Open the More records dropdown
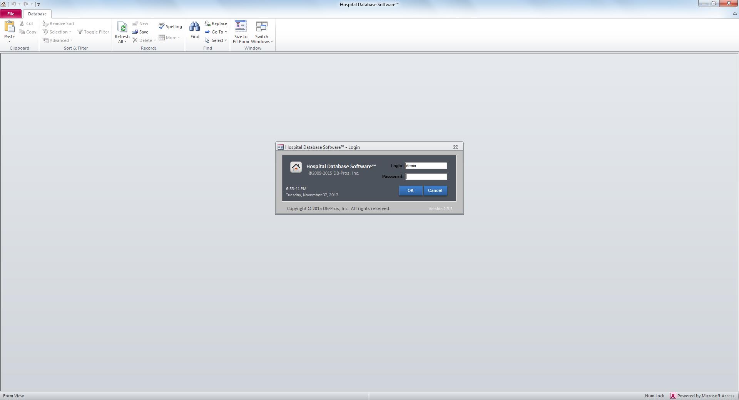739x400 pixels. [x=169, y=38]
